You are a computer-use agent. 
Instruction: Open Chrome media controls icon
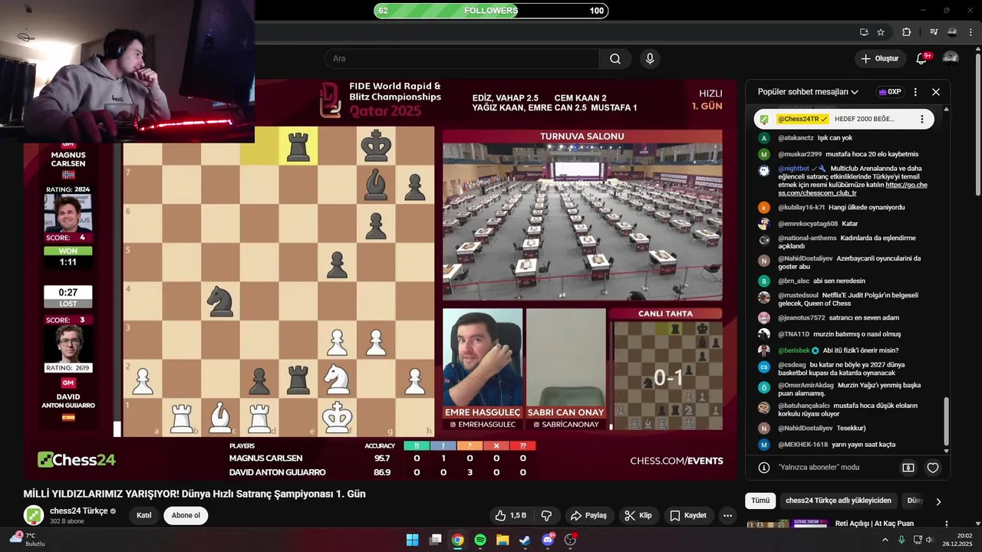pyautogui.click(x=934, y=32)
